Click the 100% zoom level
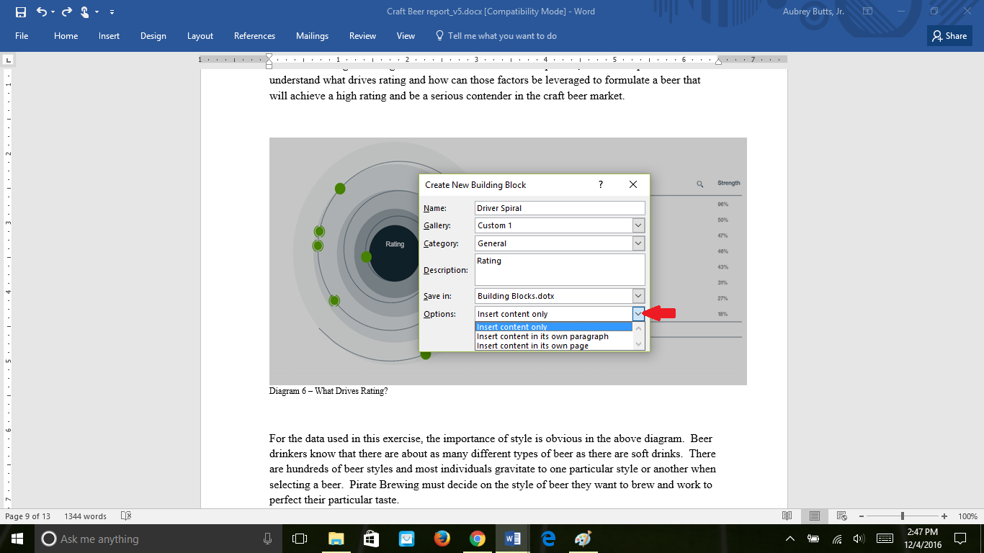The height and width of the screenshot is (553, 984). 967,516
